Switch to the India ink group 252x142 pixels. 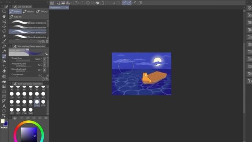click(15, 17)
